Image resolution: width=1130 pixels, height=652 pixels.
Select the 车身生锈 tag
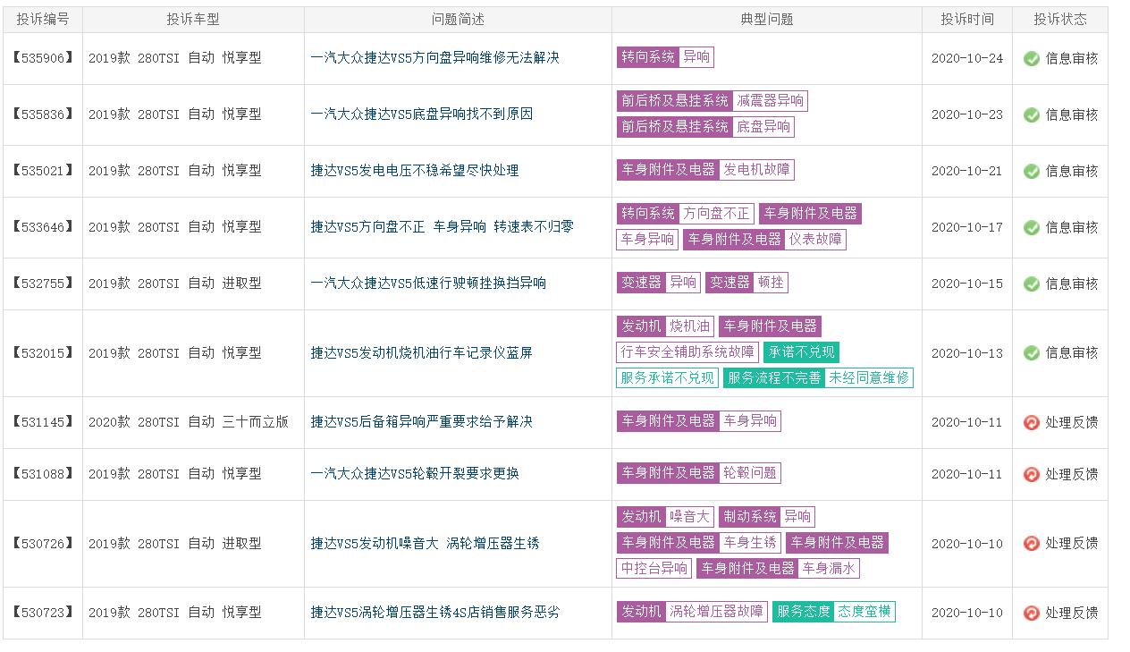(750, 543)
